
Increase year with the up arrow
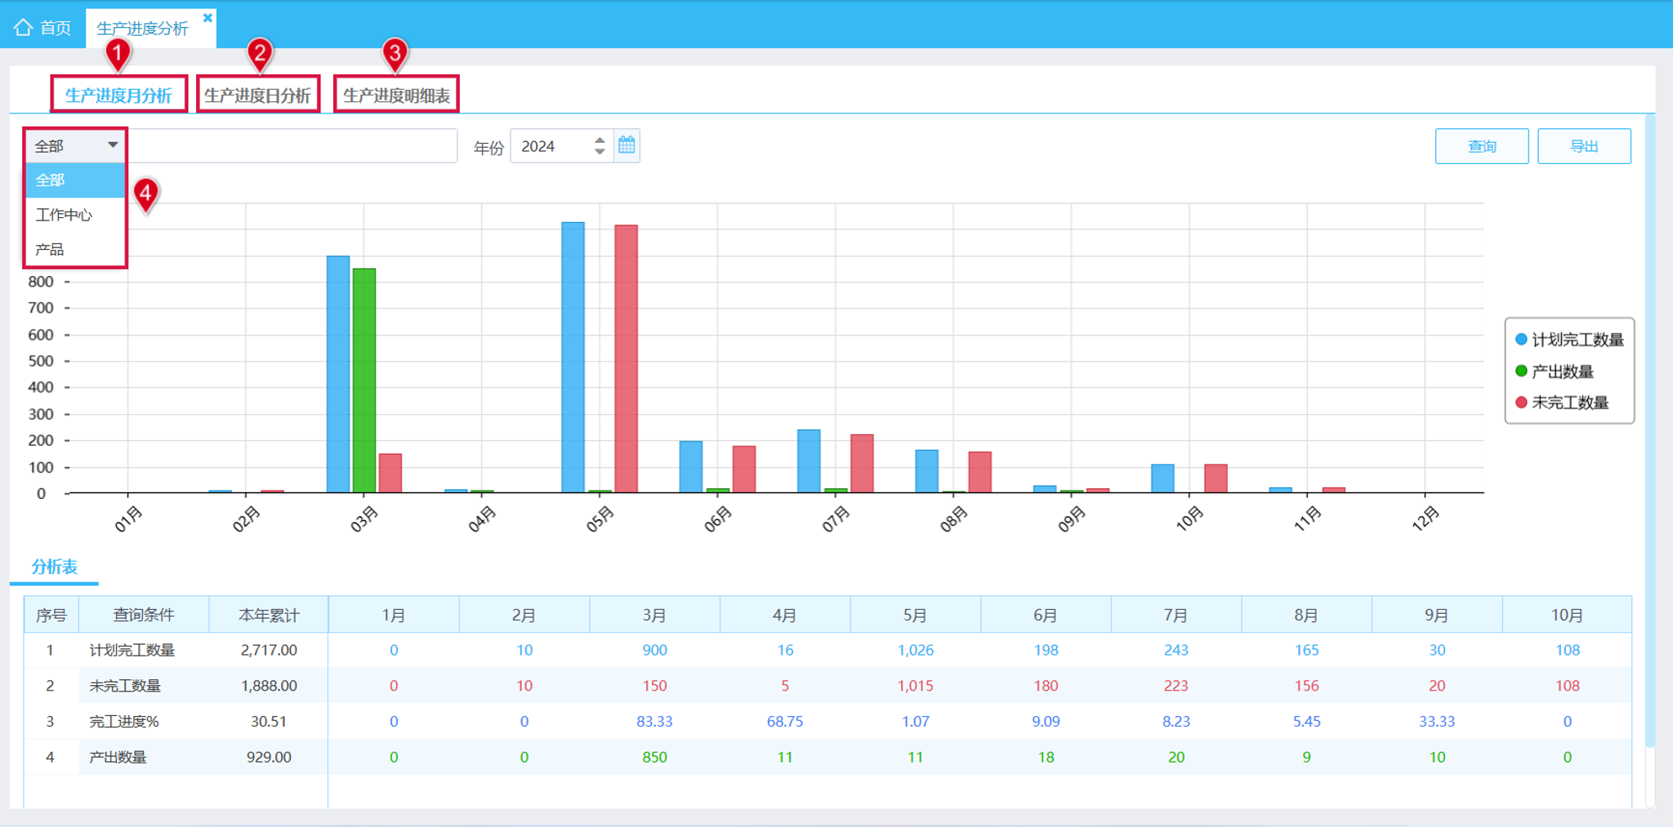click(x=600, y=140)
